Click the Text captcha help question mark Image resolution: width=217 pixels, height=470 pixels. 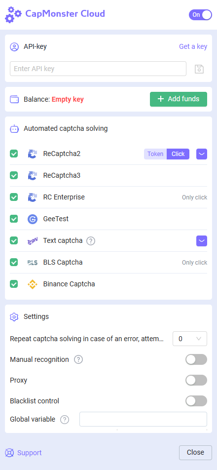pyautogui.click(x=91, y=241)
